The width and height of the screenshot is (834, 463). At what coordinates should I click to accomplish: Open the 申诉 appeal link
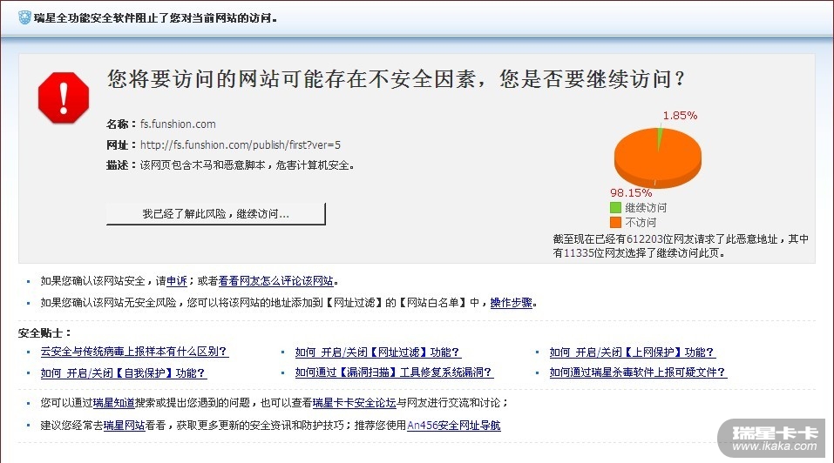coord(177,281)
